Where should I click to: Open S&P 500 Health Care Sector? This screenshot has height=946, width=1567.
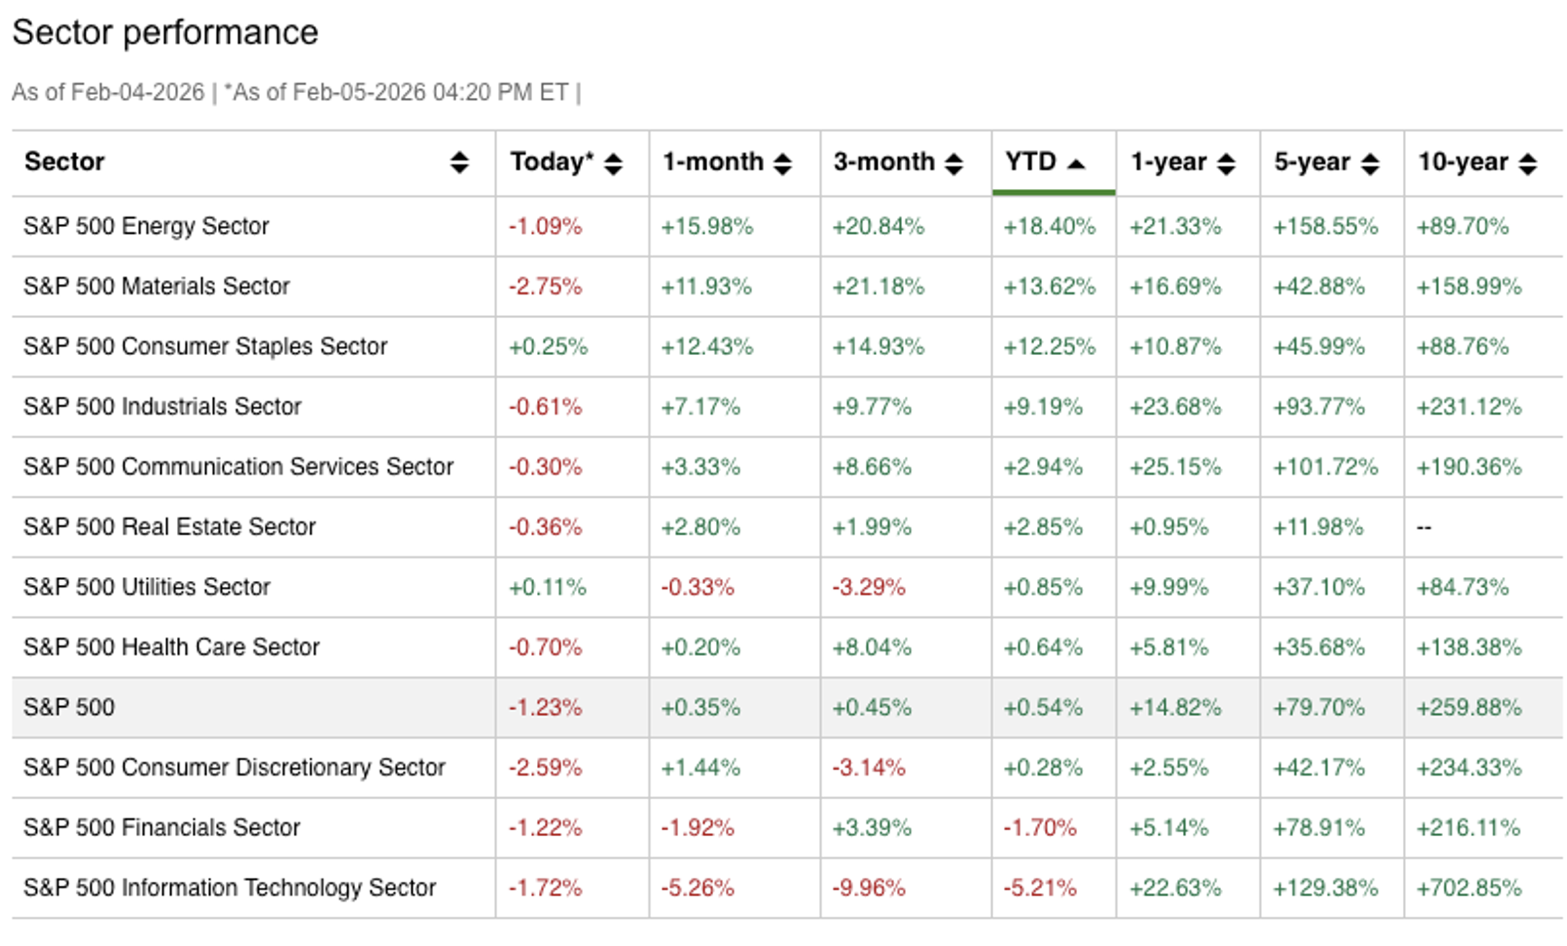click(x=171, y=647)
